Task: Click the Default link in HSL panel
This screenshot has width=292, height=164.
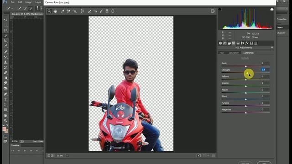Action: (245, 58)
